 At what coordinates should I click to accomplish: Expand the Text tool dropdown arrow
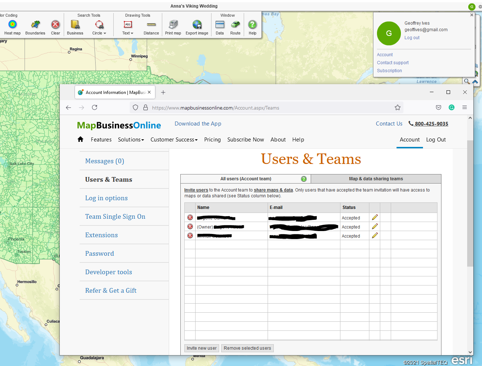(x=132, y=33)
